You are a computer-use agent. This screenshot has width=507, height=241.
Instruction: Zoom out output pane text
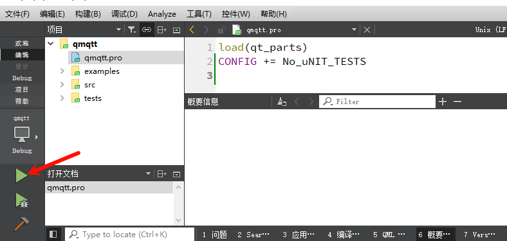(457, 102)
